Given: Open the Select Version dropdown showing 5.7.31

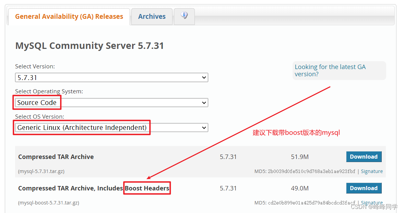Looking at the screenshot, I should click(x=111, y=77).
